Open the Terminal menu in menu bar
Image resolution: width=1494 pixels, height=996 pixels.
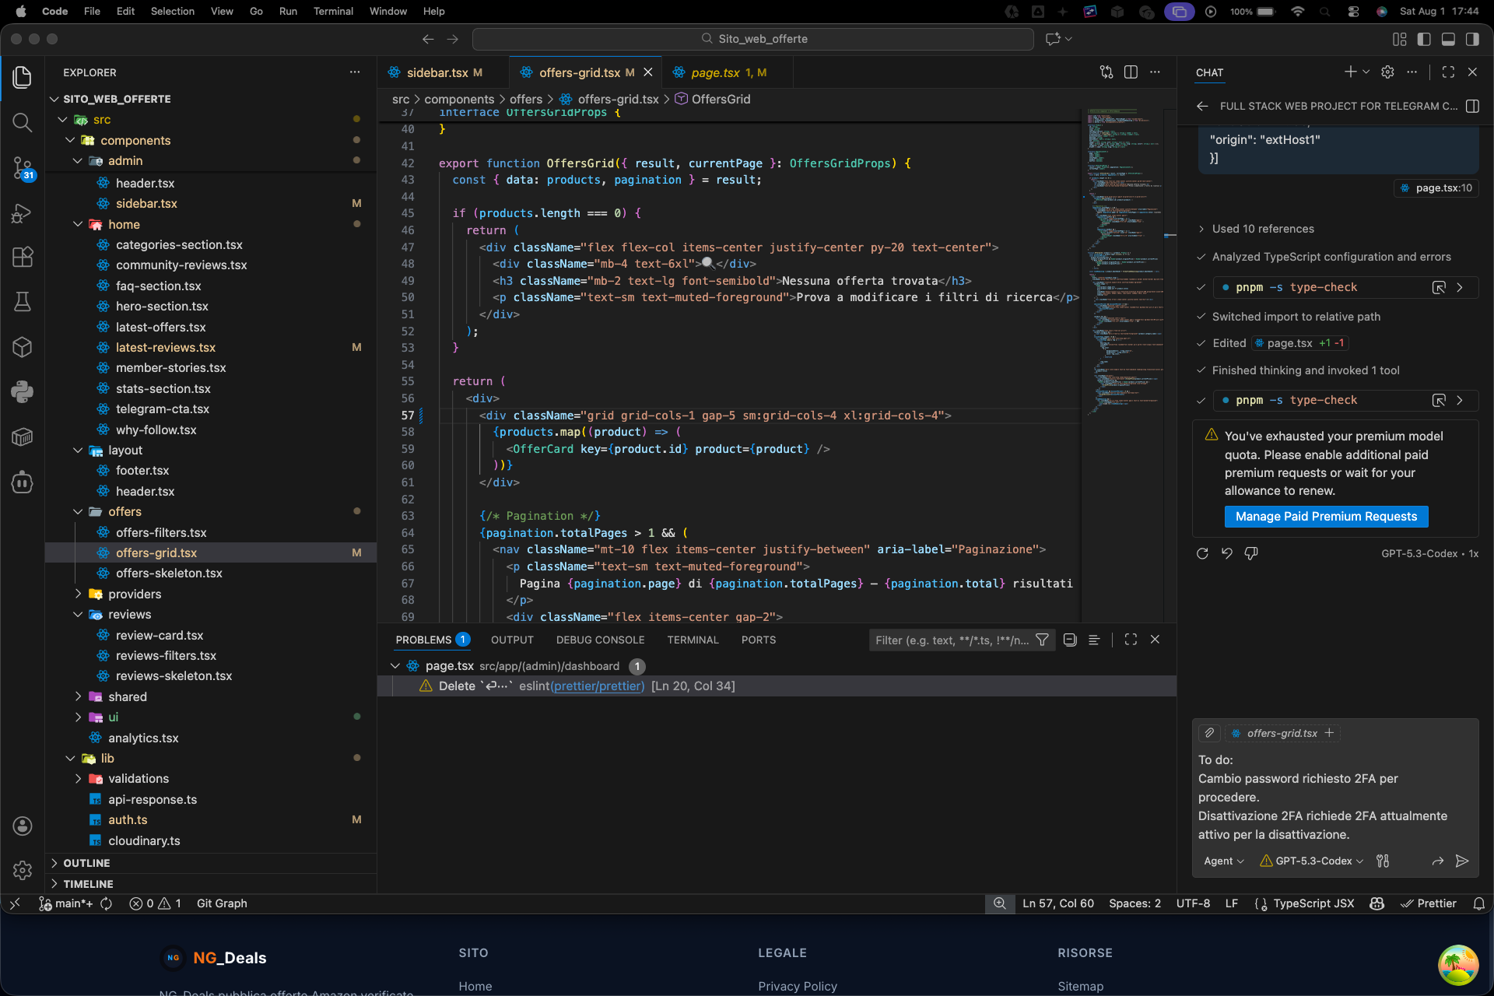pyautogui.click(x=333, y=12)
